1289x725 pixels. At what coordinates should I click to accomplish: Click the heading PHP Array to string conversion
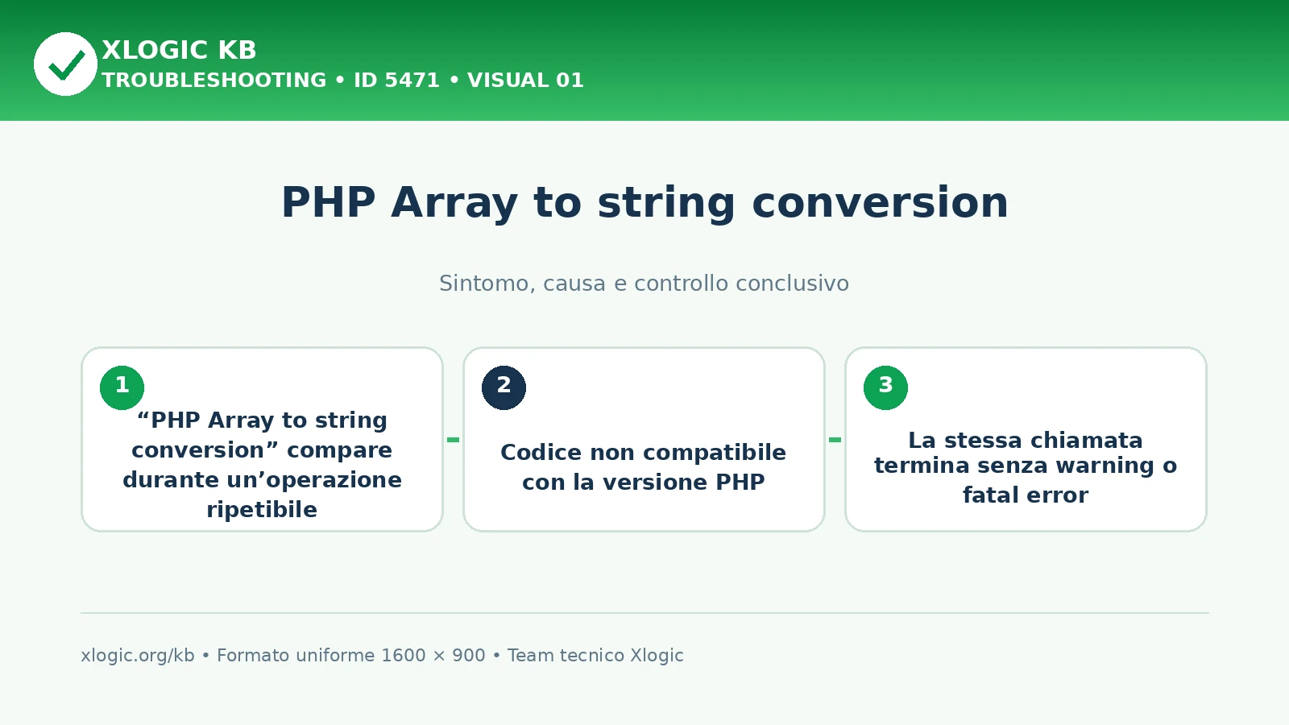[x=644, y=202]
